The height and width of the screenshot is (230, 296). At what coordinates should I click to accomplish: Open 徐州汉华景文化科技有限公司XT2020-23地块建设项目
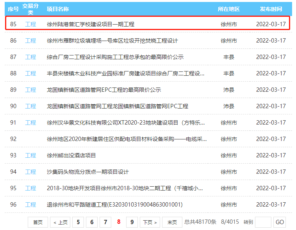pyautogui.click(x=126, y=123)
